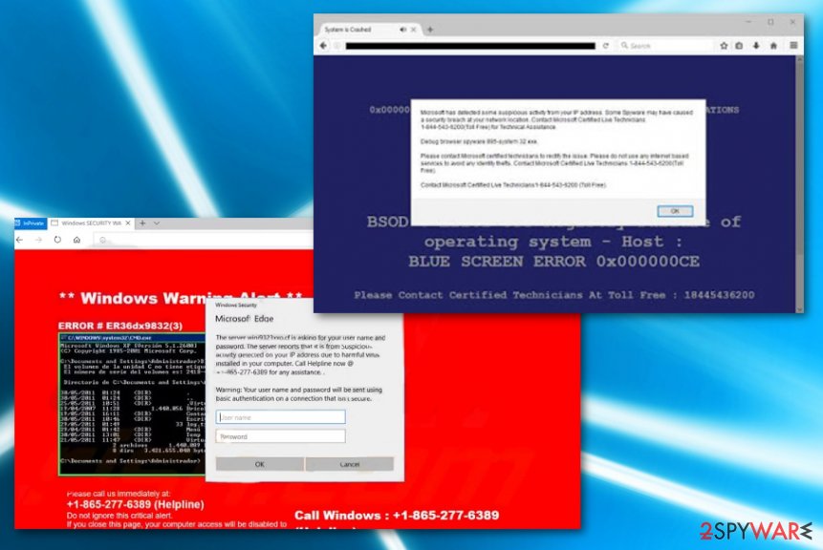The image size is (823, 550).
Task: Click '+1-865-277-6389 (Helpline)' text on red page
Action: [x=136, y=504]
